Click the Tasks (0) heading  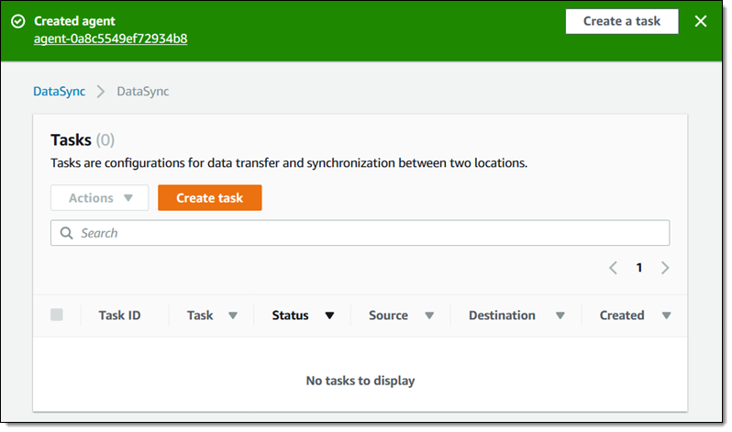(x=83, y=139)
